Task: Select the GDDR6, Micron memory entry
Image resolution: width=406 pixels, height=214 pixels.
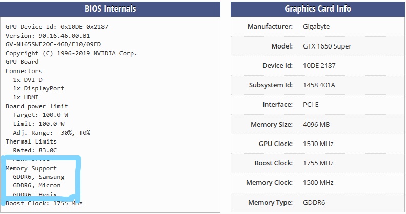Action: click(x=37, y=185)
